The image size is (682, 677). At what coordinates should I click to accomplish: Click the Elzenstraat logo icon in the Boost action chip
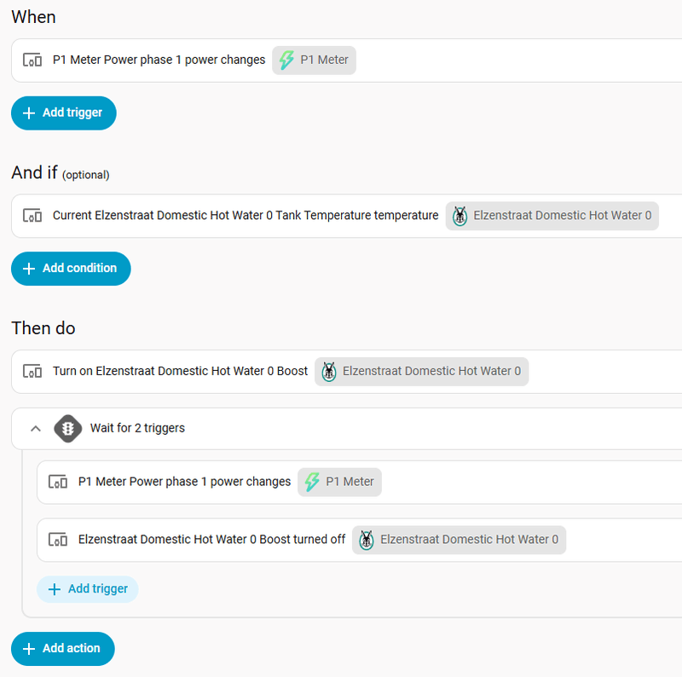pos(329,372)
